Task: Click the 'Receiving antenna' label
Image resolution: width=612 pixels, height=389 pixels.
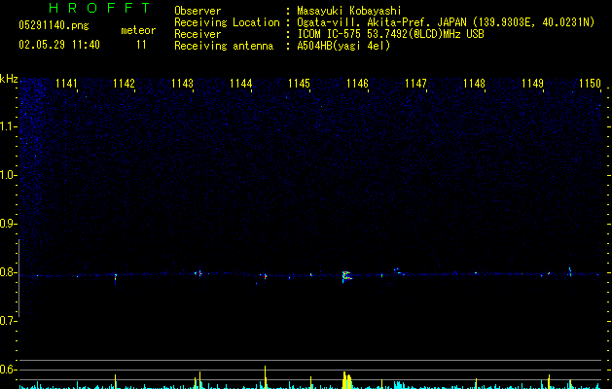Action: [224, 46]
